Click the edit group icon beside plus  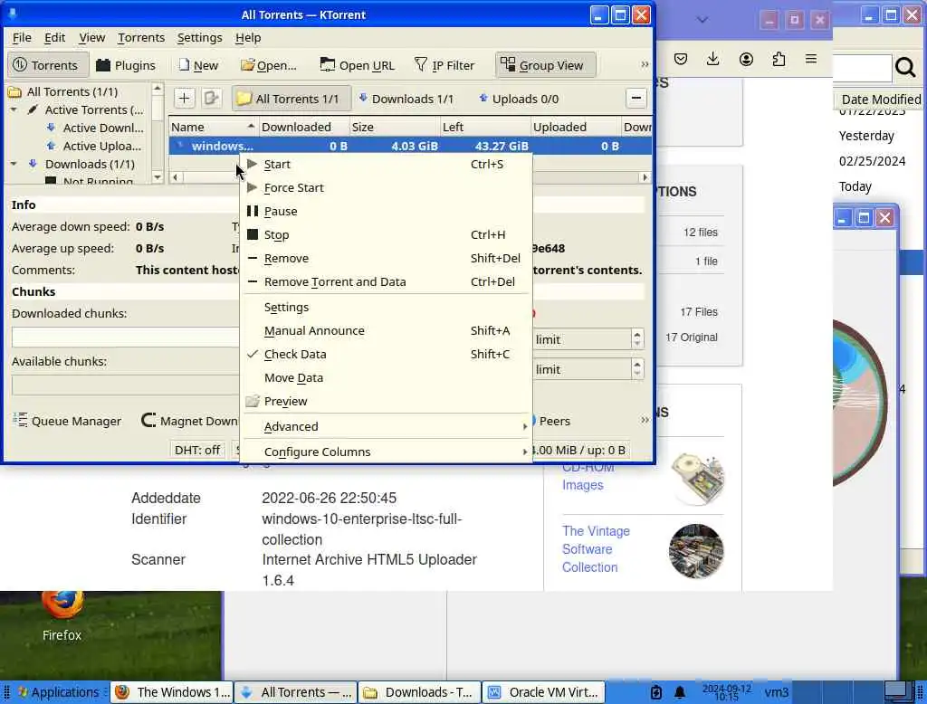coord(211,98)
